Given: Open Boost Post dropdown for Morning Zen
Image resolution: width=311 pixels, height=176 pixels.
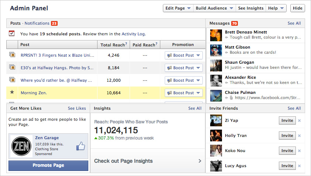Looking at the screenshot, I should 184,93.
